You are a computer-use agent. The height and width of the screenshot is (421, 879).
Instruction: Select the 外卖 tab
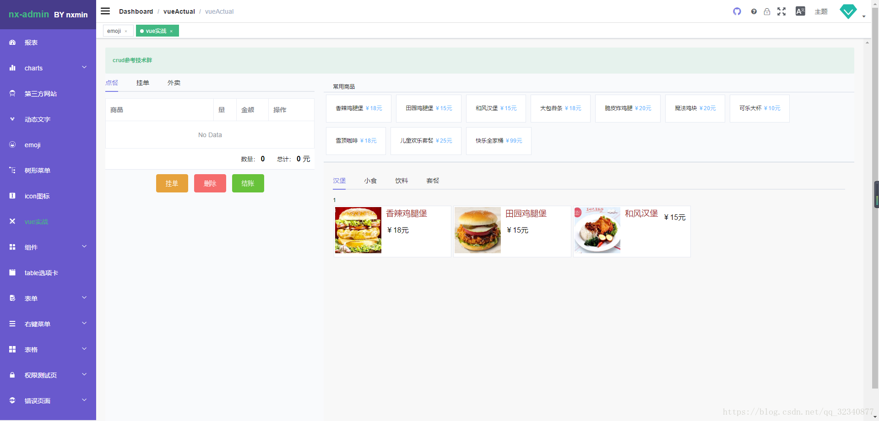(174, 83)
